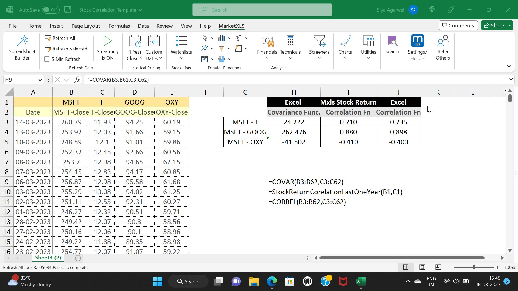
Task: Open the Technicals calculator tool
Action: pos(290,48)
